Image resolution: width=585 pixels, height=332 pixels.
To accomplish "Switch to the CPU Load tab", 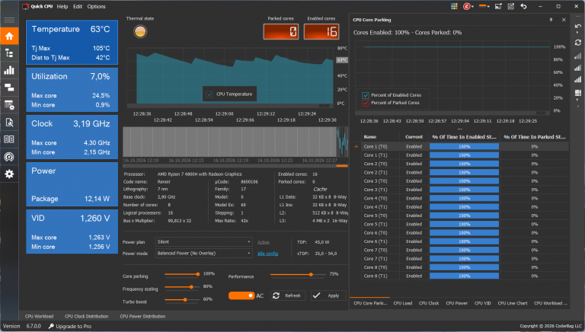I will pyautogui.click(x=402, y=303).
